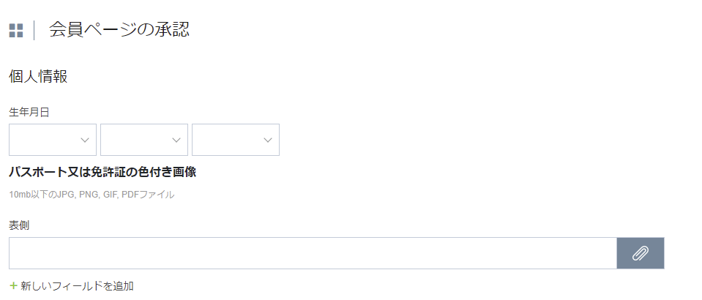
Task: Click the 個人情報 section heading
Action: tap(38, 76)
